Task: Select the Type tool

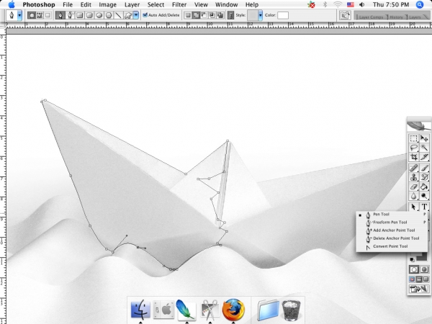Action: (x=424, y=207)
